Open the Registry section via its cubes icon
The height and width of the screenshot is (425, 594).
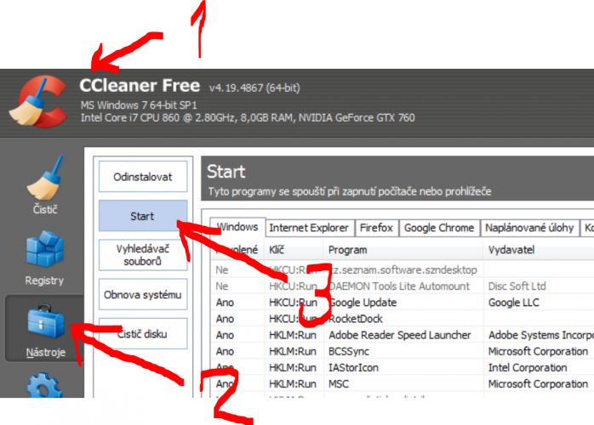[x=45, y=248]
